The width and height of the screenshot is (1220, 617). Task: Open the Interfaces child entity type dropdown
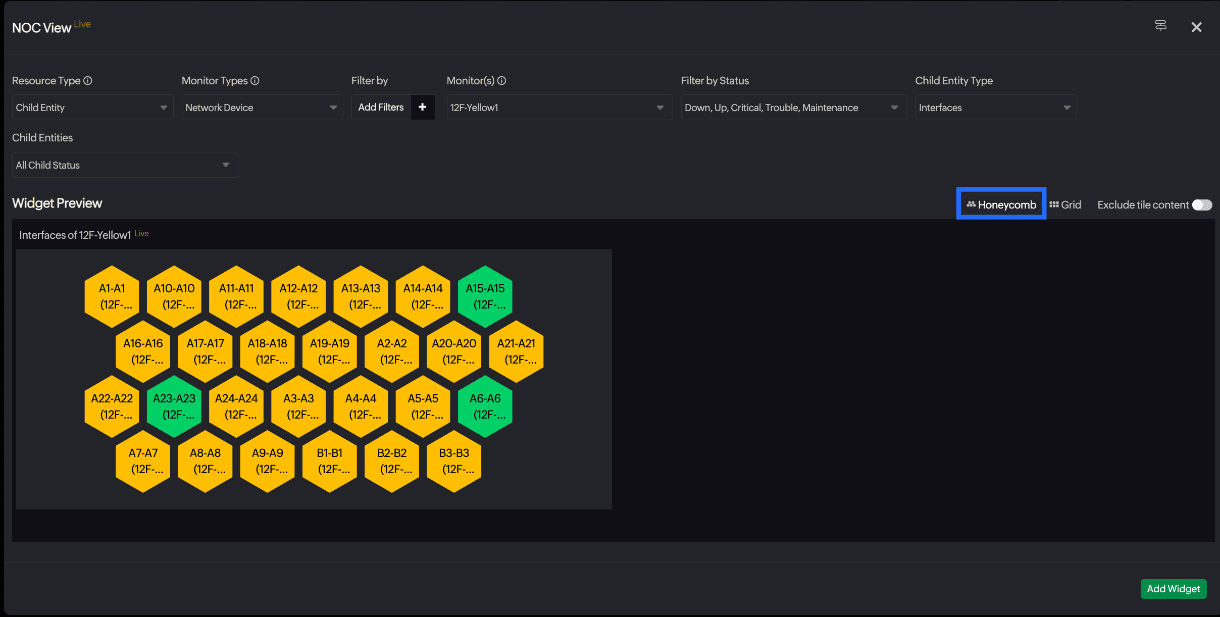995,108
